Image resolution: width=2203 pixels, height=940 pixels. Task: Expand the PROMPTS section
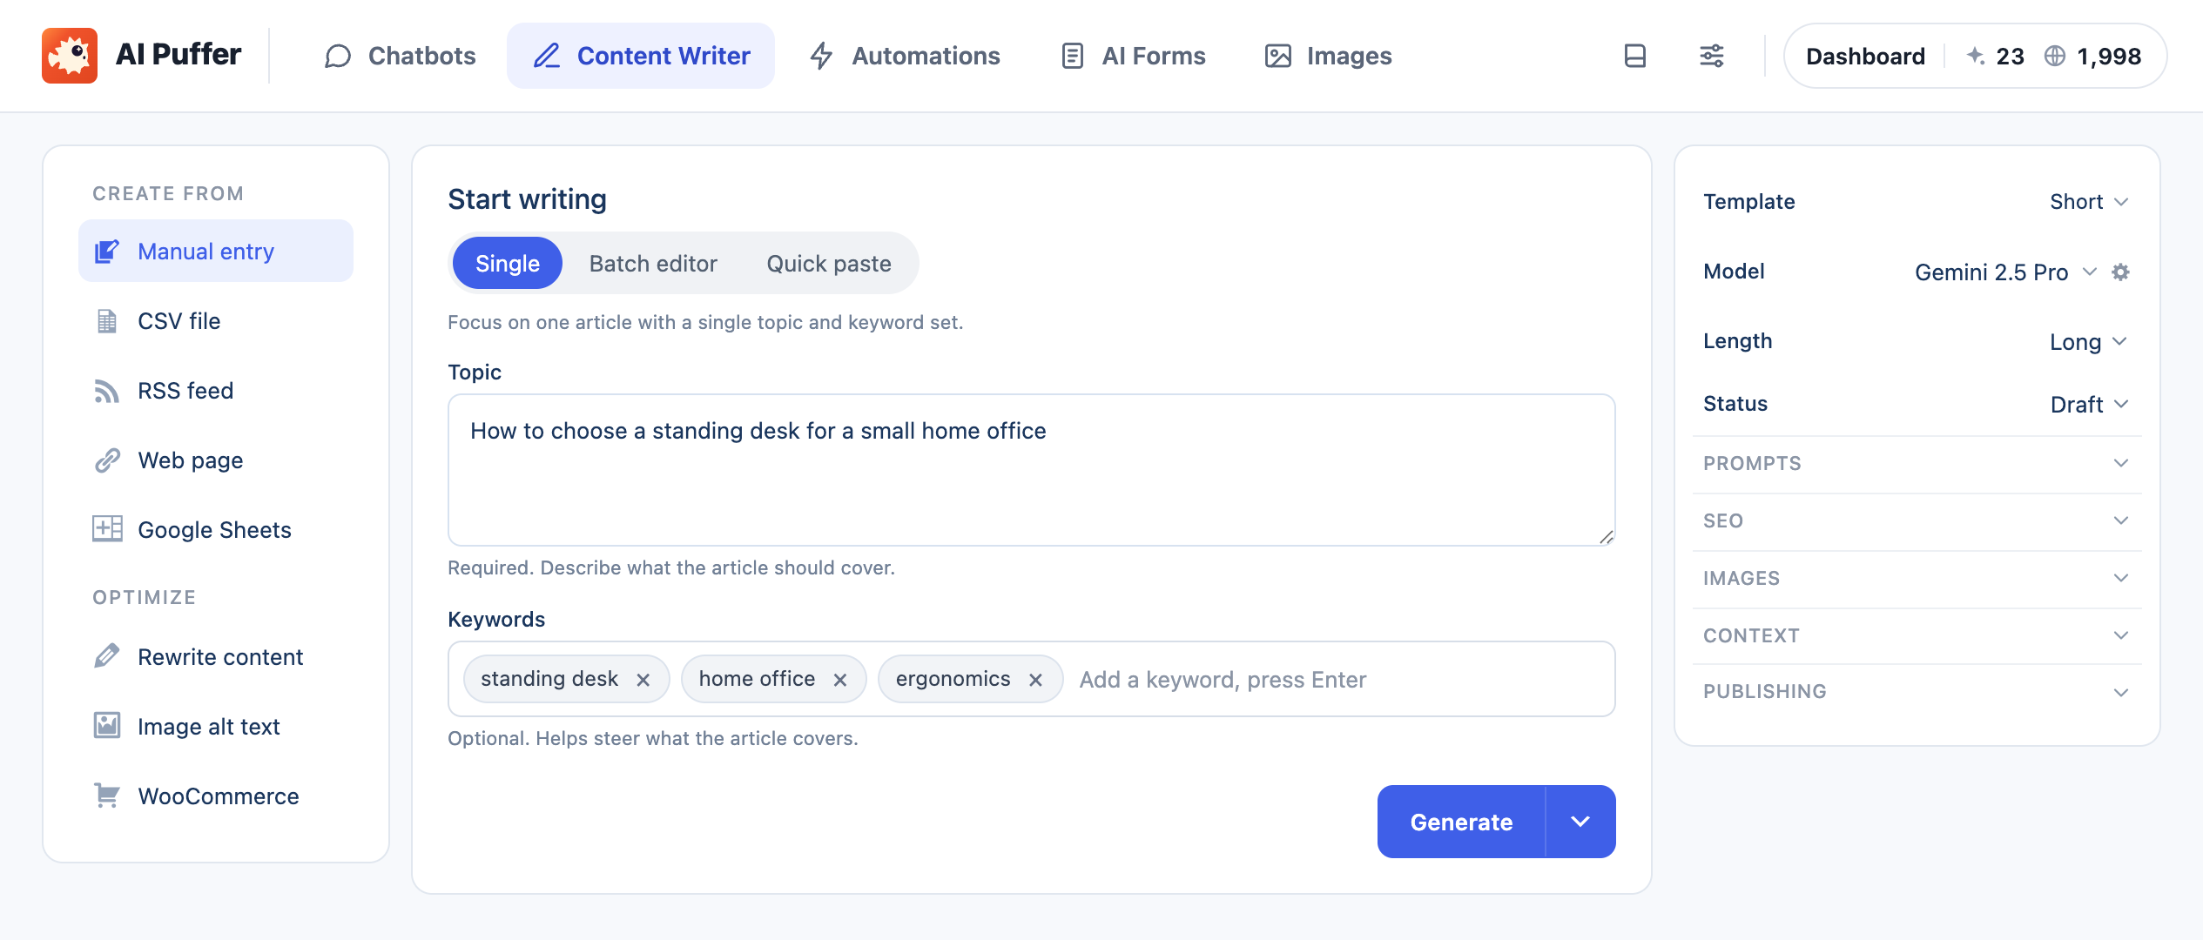1917,463
